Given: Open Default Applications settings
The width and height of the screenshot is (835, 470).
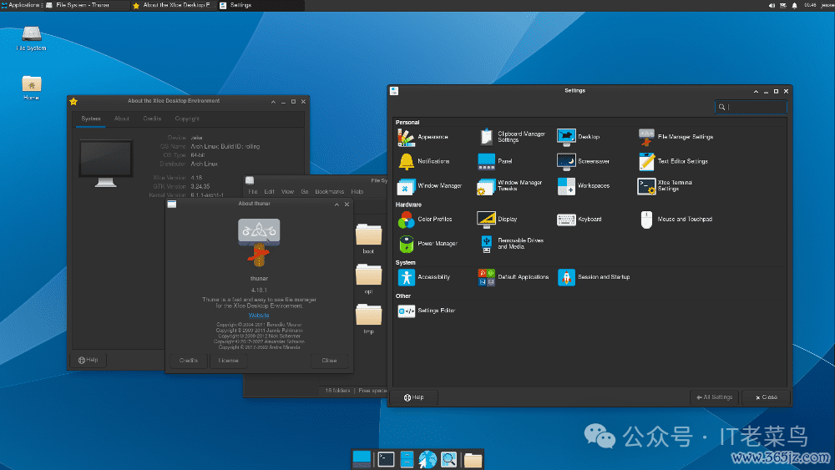Looking at the screenshot, I should 513,277.
